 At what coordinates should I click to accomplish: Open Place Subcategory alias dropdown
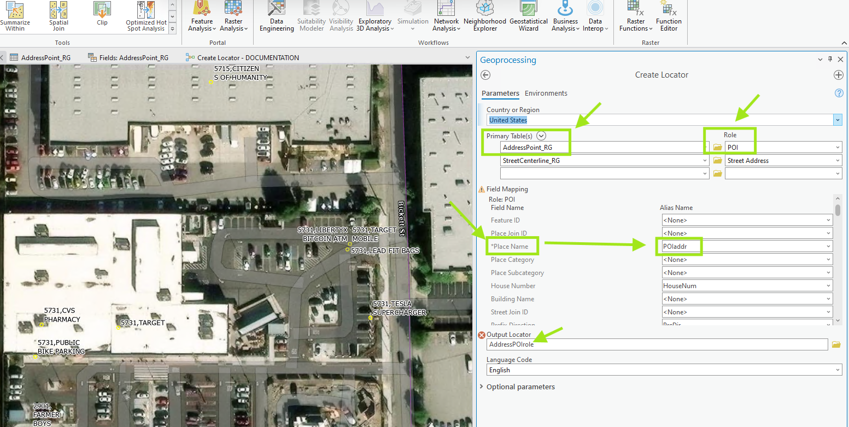[x=828, y=273]
